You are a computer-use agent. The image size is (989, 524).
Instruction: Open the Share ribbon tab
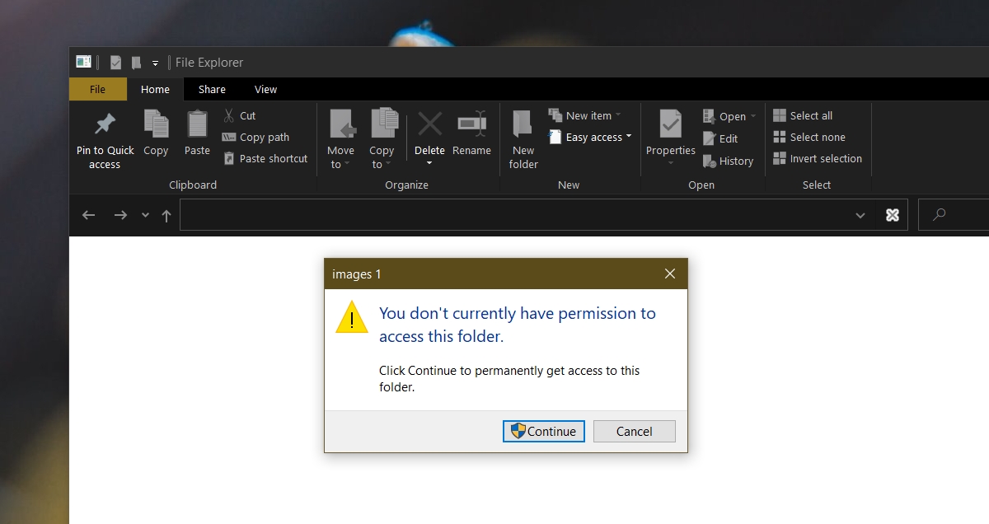click(211, 89)
